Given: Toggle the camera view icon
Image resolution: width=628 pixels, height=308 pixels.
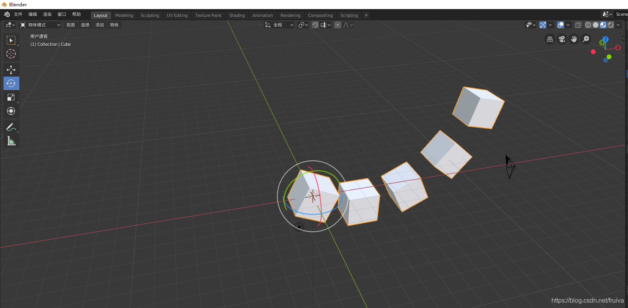Looking at the screenshot, I should click(562, 39).
